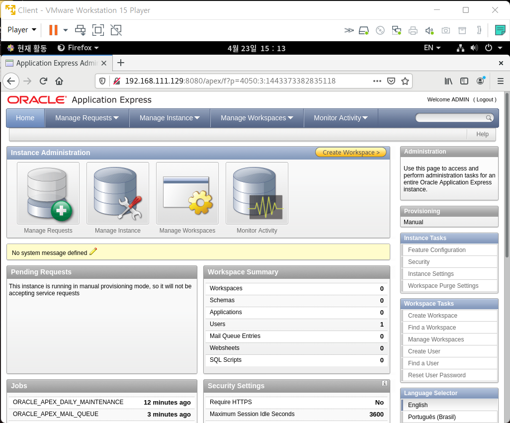This screenshot has width=510, height=423.
Task: Open Feature Configuration task
Action: [436, 250]
